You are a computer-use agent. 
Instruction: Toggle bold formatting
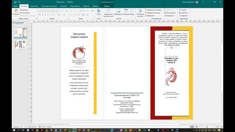tap(40, 15)
